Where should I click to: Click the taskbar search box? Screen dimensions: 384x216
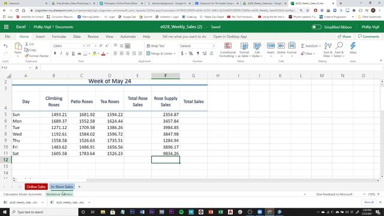(x=44, y=212)
